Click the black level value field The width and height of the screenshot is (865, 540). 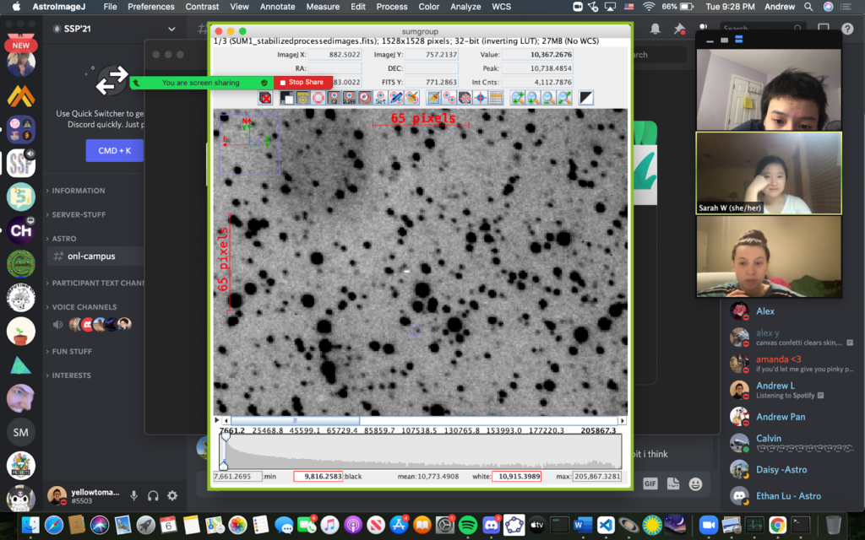click(x=318, y=477)
